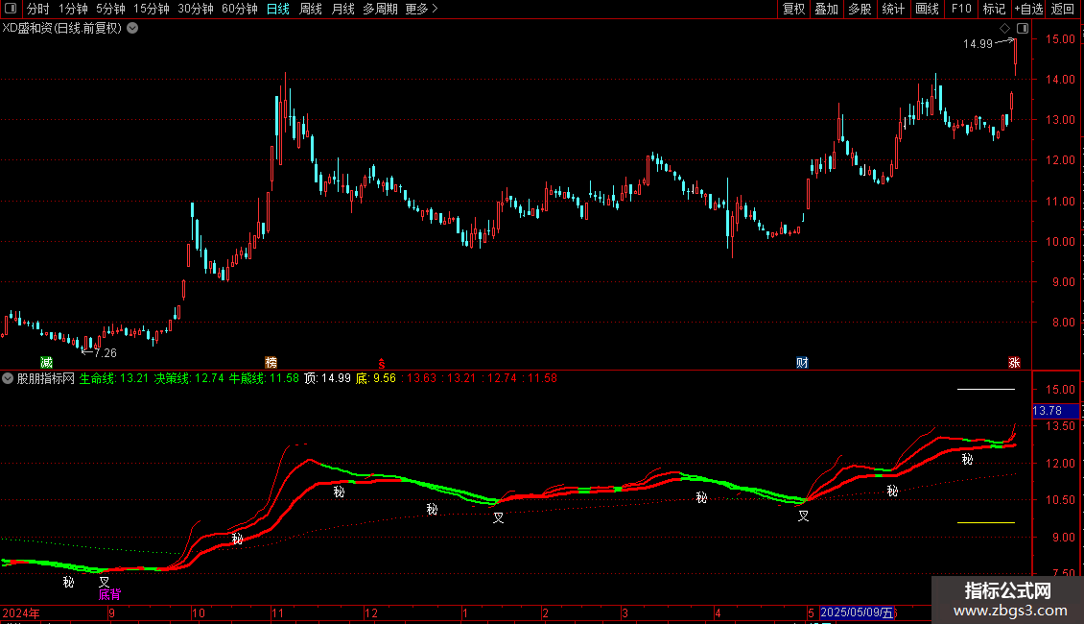Click the green 减 marker on the chart
Image resolution: width=1084 pixels, height=624 pixels.
coord(46,363)
